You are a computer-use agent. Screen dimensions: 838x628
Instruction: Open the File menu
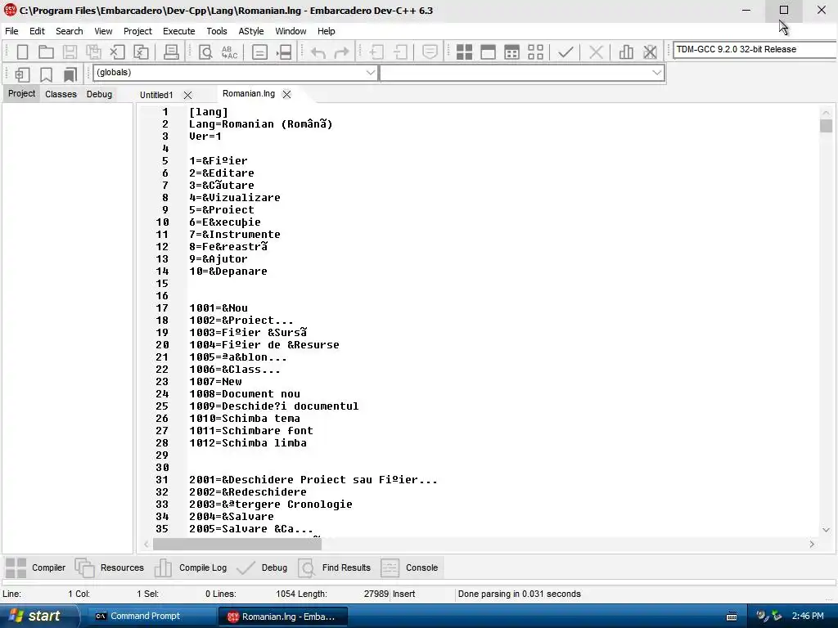tap(11, 31)
